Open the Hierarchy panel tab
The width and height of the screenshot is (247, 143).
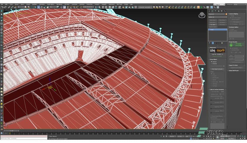pos(215,11)
